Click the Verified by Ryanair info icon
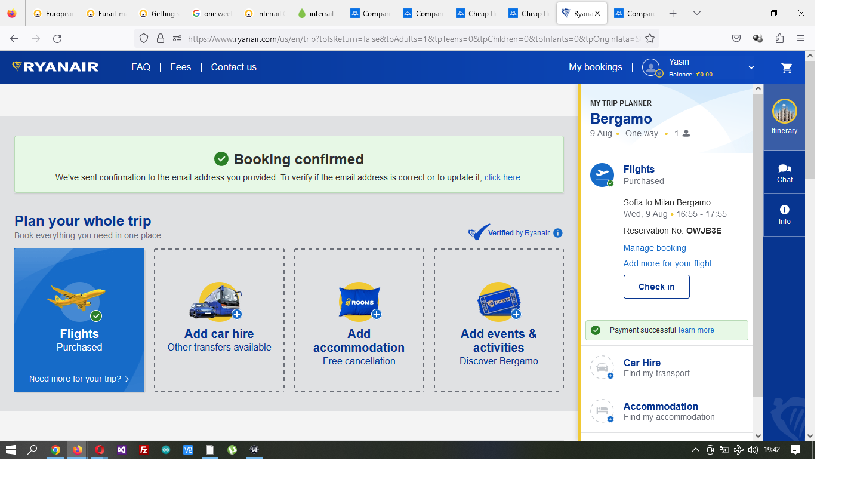The width and height of the screenshot is (851, 479). point(557,233)
